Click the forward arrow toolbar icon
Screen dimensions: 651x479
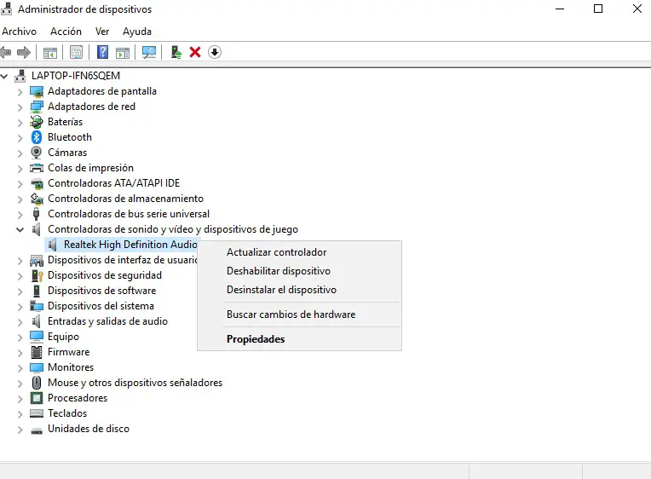pos(24,52)
